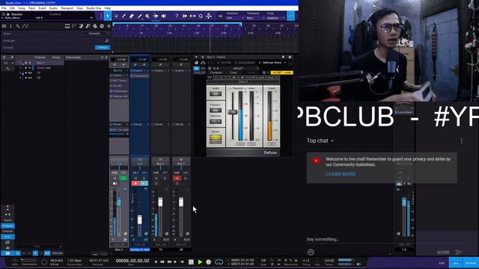479x269 pixels.
Task: Click the External button in console sidebar
Action: [x=7, y=231]
